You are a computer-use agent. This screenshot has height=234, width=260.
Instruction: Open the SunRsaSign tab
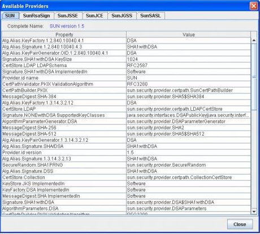(36, 16)
